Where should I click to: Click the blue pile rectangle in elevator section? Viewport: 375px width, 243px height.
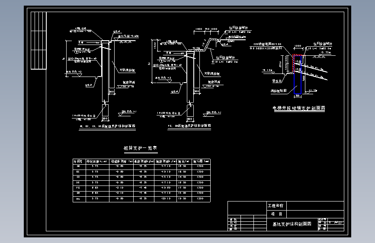point(298,75)
